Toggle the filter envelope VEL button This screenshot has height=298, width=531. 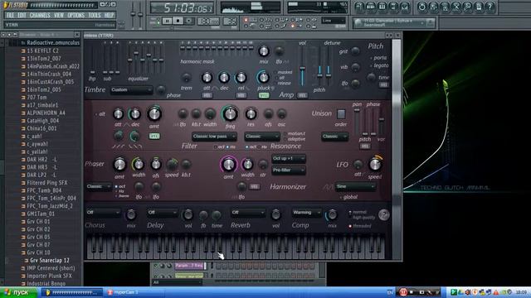[154, 136]
